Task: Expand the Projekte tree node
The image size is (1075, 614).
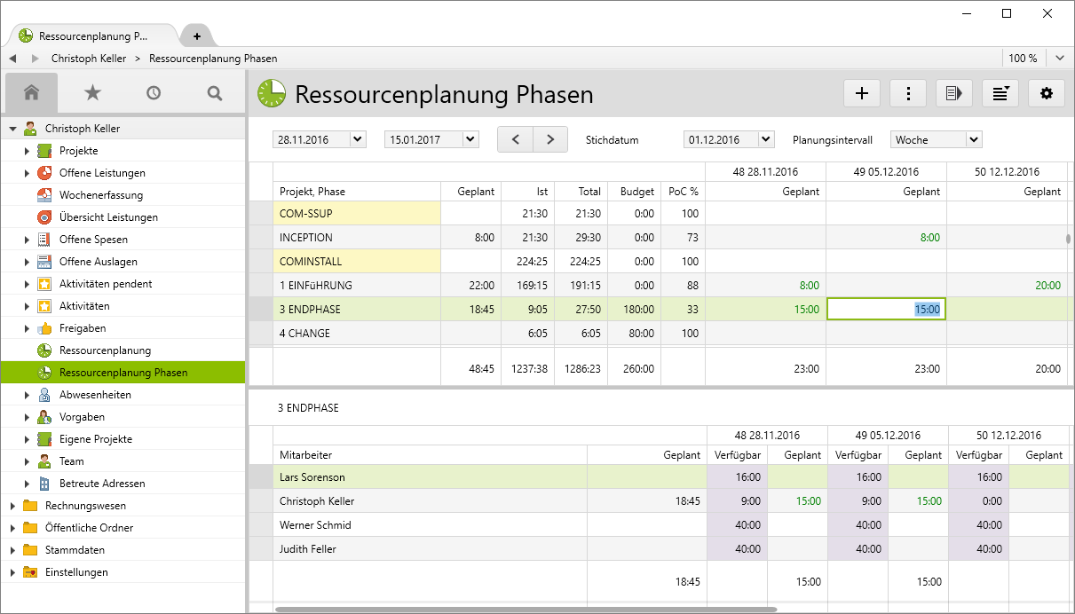Action: [28, 151]
